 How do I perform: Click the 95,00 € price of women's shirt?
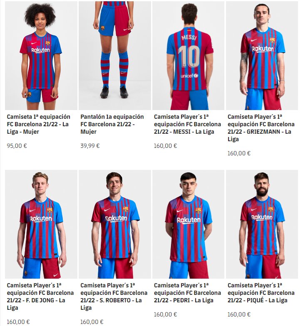tap(17, 146)
